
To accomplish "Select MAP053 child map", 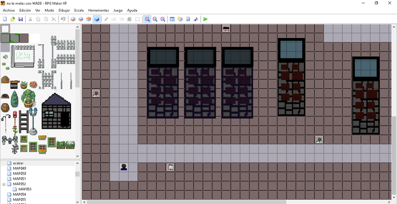I will coord(25,189).
